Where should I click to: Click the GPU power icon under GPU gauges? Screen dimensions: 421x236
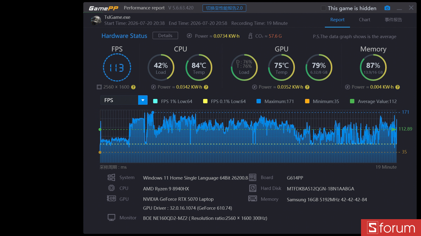point(255,87)
